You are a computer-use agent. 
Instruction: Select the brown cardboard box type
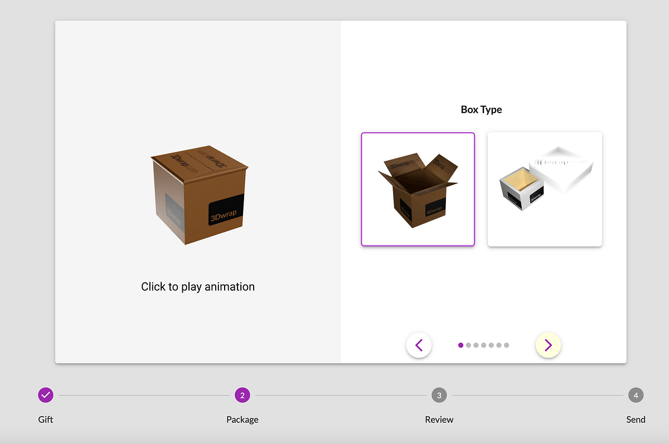click(x=418, y=189)
